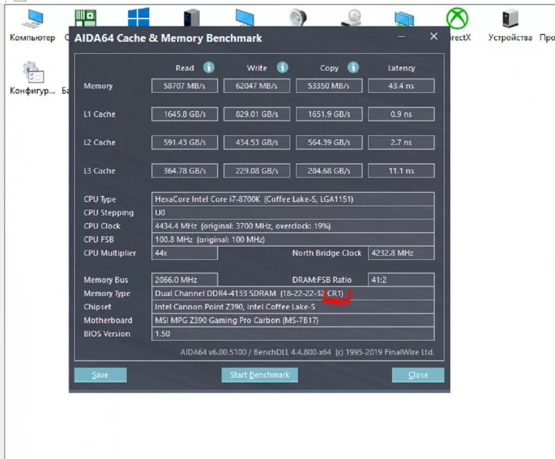Open the Устройства devices icon
Viewport: 555px width, 459px height.
[510, 19]
